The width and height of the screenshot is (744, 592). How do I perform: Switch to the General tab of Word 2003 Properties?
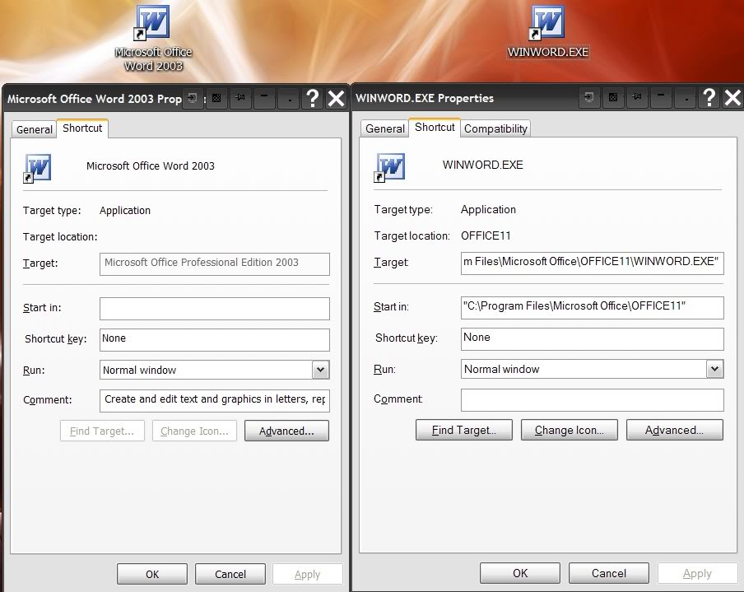[33, 129]
